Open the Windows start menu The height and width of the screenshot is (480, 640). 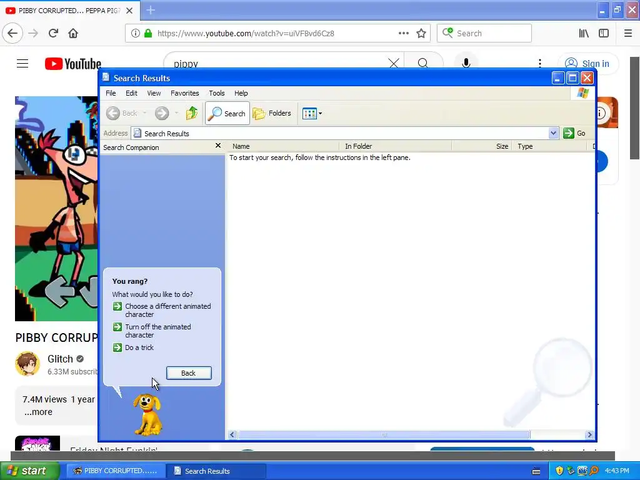pos(29,471)
